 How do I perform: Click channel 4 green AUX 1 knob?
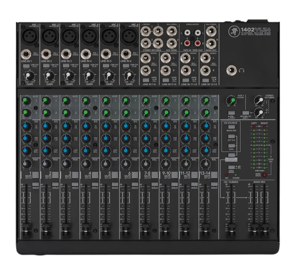pyautogui.click(x=86, y=100)
